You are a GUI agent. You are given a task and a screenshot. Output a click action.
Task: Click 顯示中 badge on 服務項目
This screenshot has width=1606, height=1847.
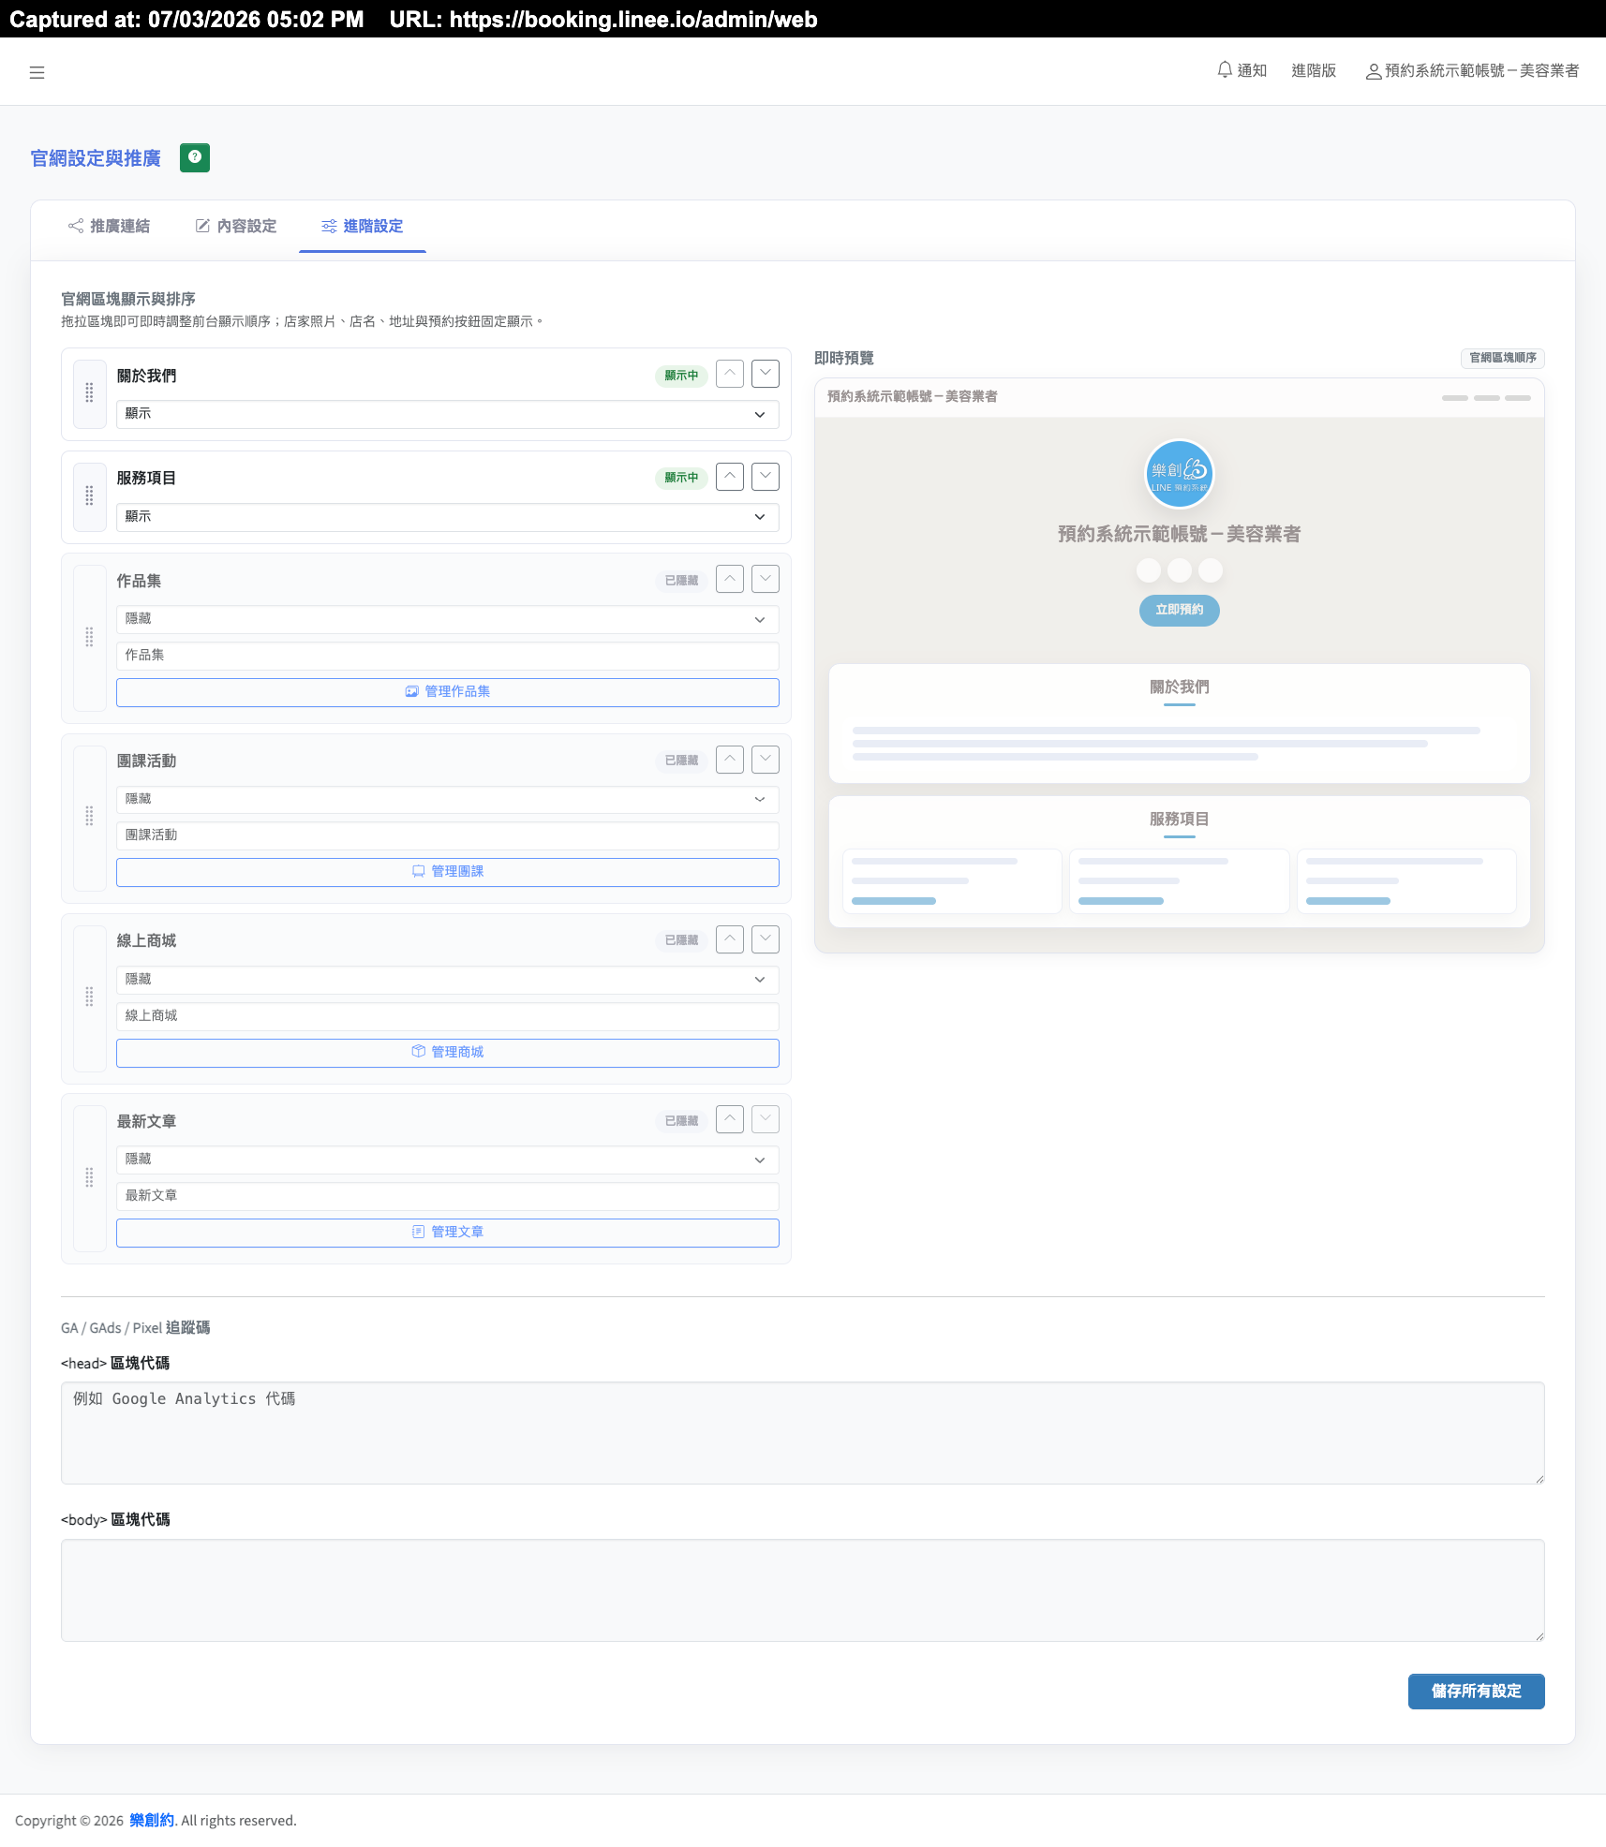pos(681,478)
